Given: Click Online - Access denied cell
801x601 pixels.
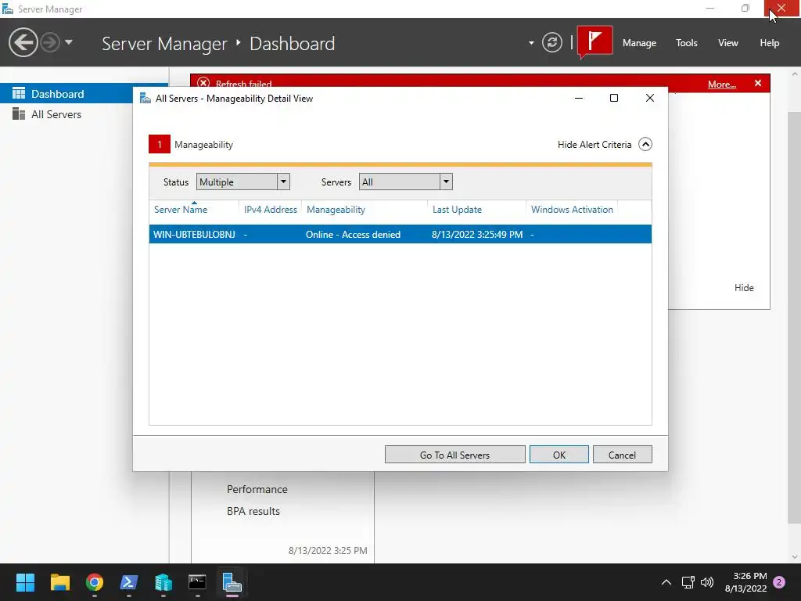Looking at the screenshot, I should pos(353,235).
